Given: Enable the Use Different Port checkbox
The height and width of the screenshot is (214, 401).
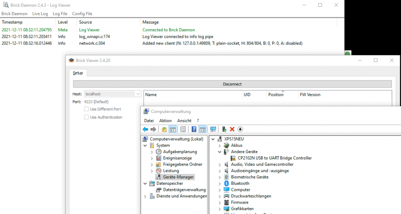Looking at the screenshot, I should pos(86,109).
